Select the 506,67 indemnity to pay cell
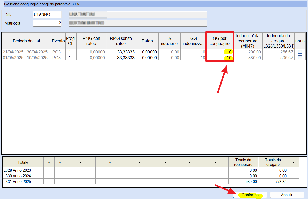This screenshot has width=308, height=199. (278, 58)
